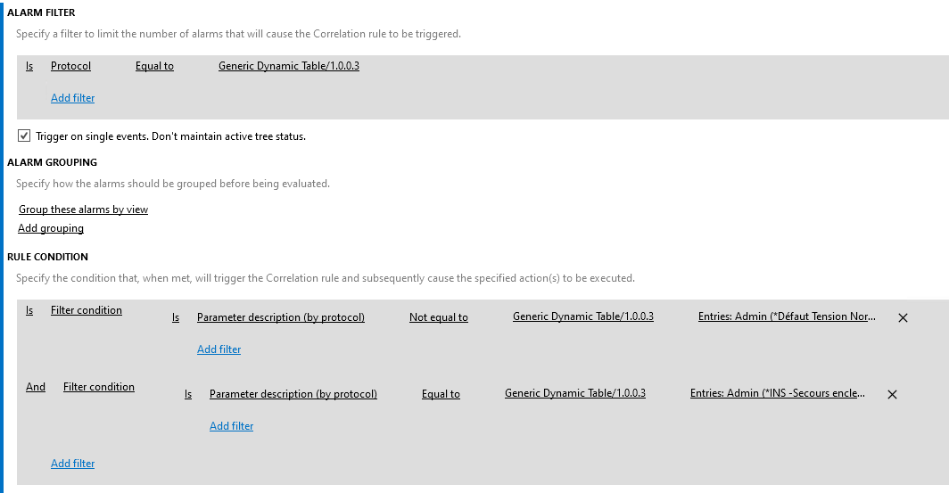Change the 'Equal to' operator in Alarm Filter

[154, 66]
